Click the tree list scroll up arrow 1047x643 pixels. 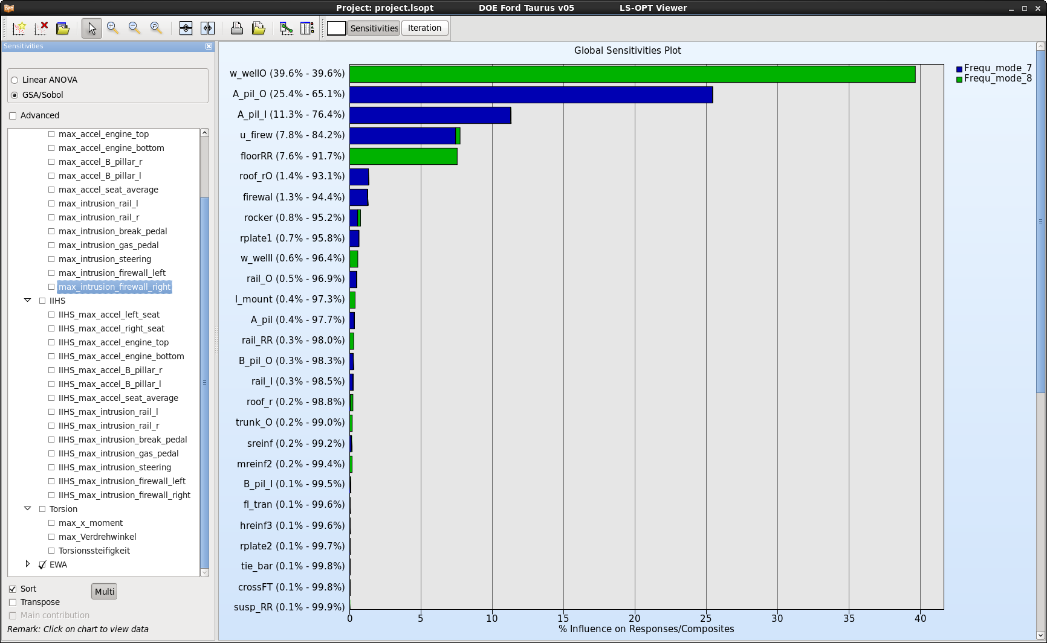click(x=204, y=133)
